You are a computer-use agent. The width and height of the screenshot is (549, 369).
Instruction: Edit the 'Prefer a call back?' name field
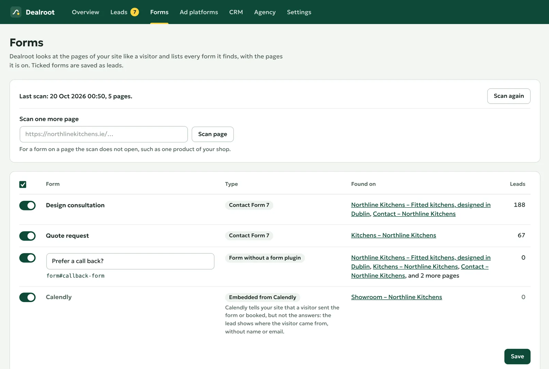click(130, 261)
